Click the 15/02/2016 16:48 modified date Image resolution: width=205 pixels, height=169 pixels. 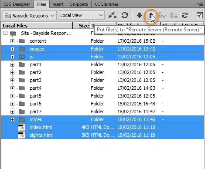137,104
